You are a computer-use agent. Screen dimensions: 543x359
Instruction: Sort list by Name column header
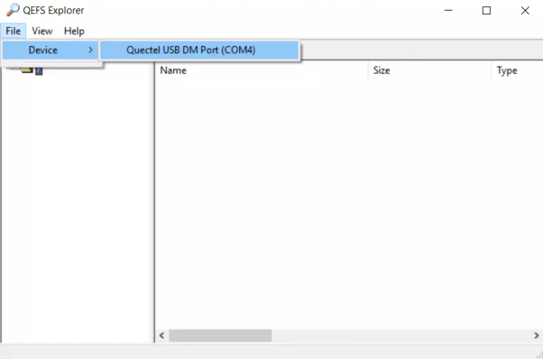pyautogui.click(x=262, y=71)
